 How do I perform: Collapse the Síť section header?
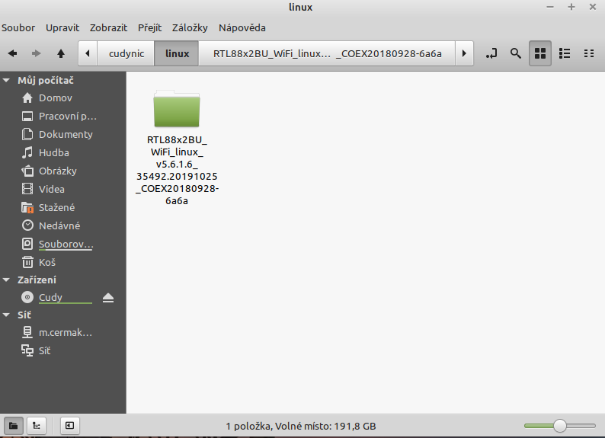[x=7, y=315]
